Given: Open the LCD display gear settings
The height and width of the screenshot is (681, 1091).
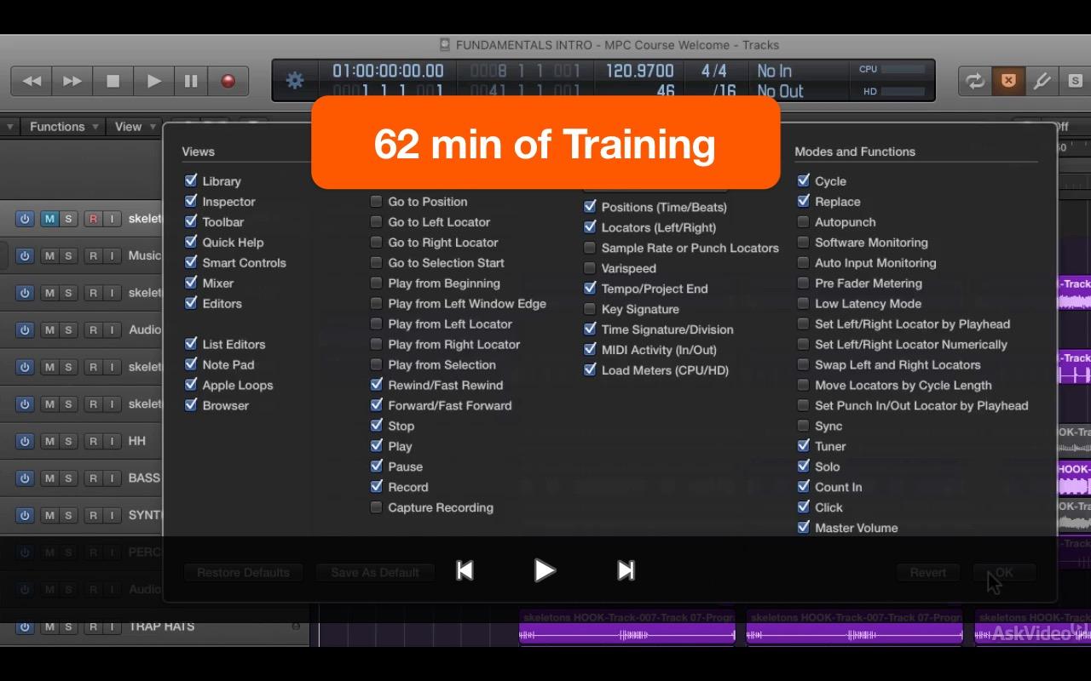Looking at the screenshot, I should pos(295,81).
